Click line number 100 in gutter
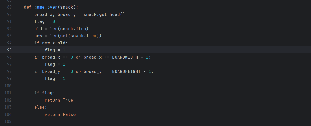This screenshot has height=126, width=311. tap(8, 86)
